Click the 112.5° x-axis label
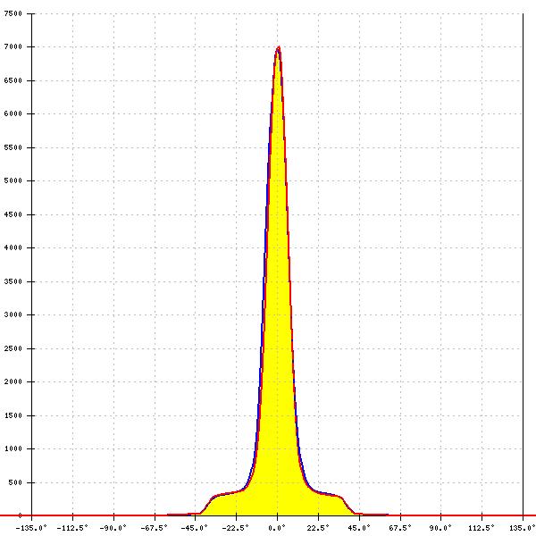Screen dimensions: 536x536 point(482,528)
